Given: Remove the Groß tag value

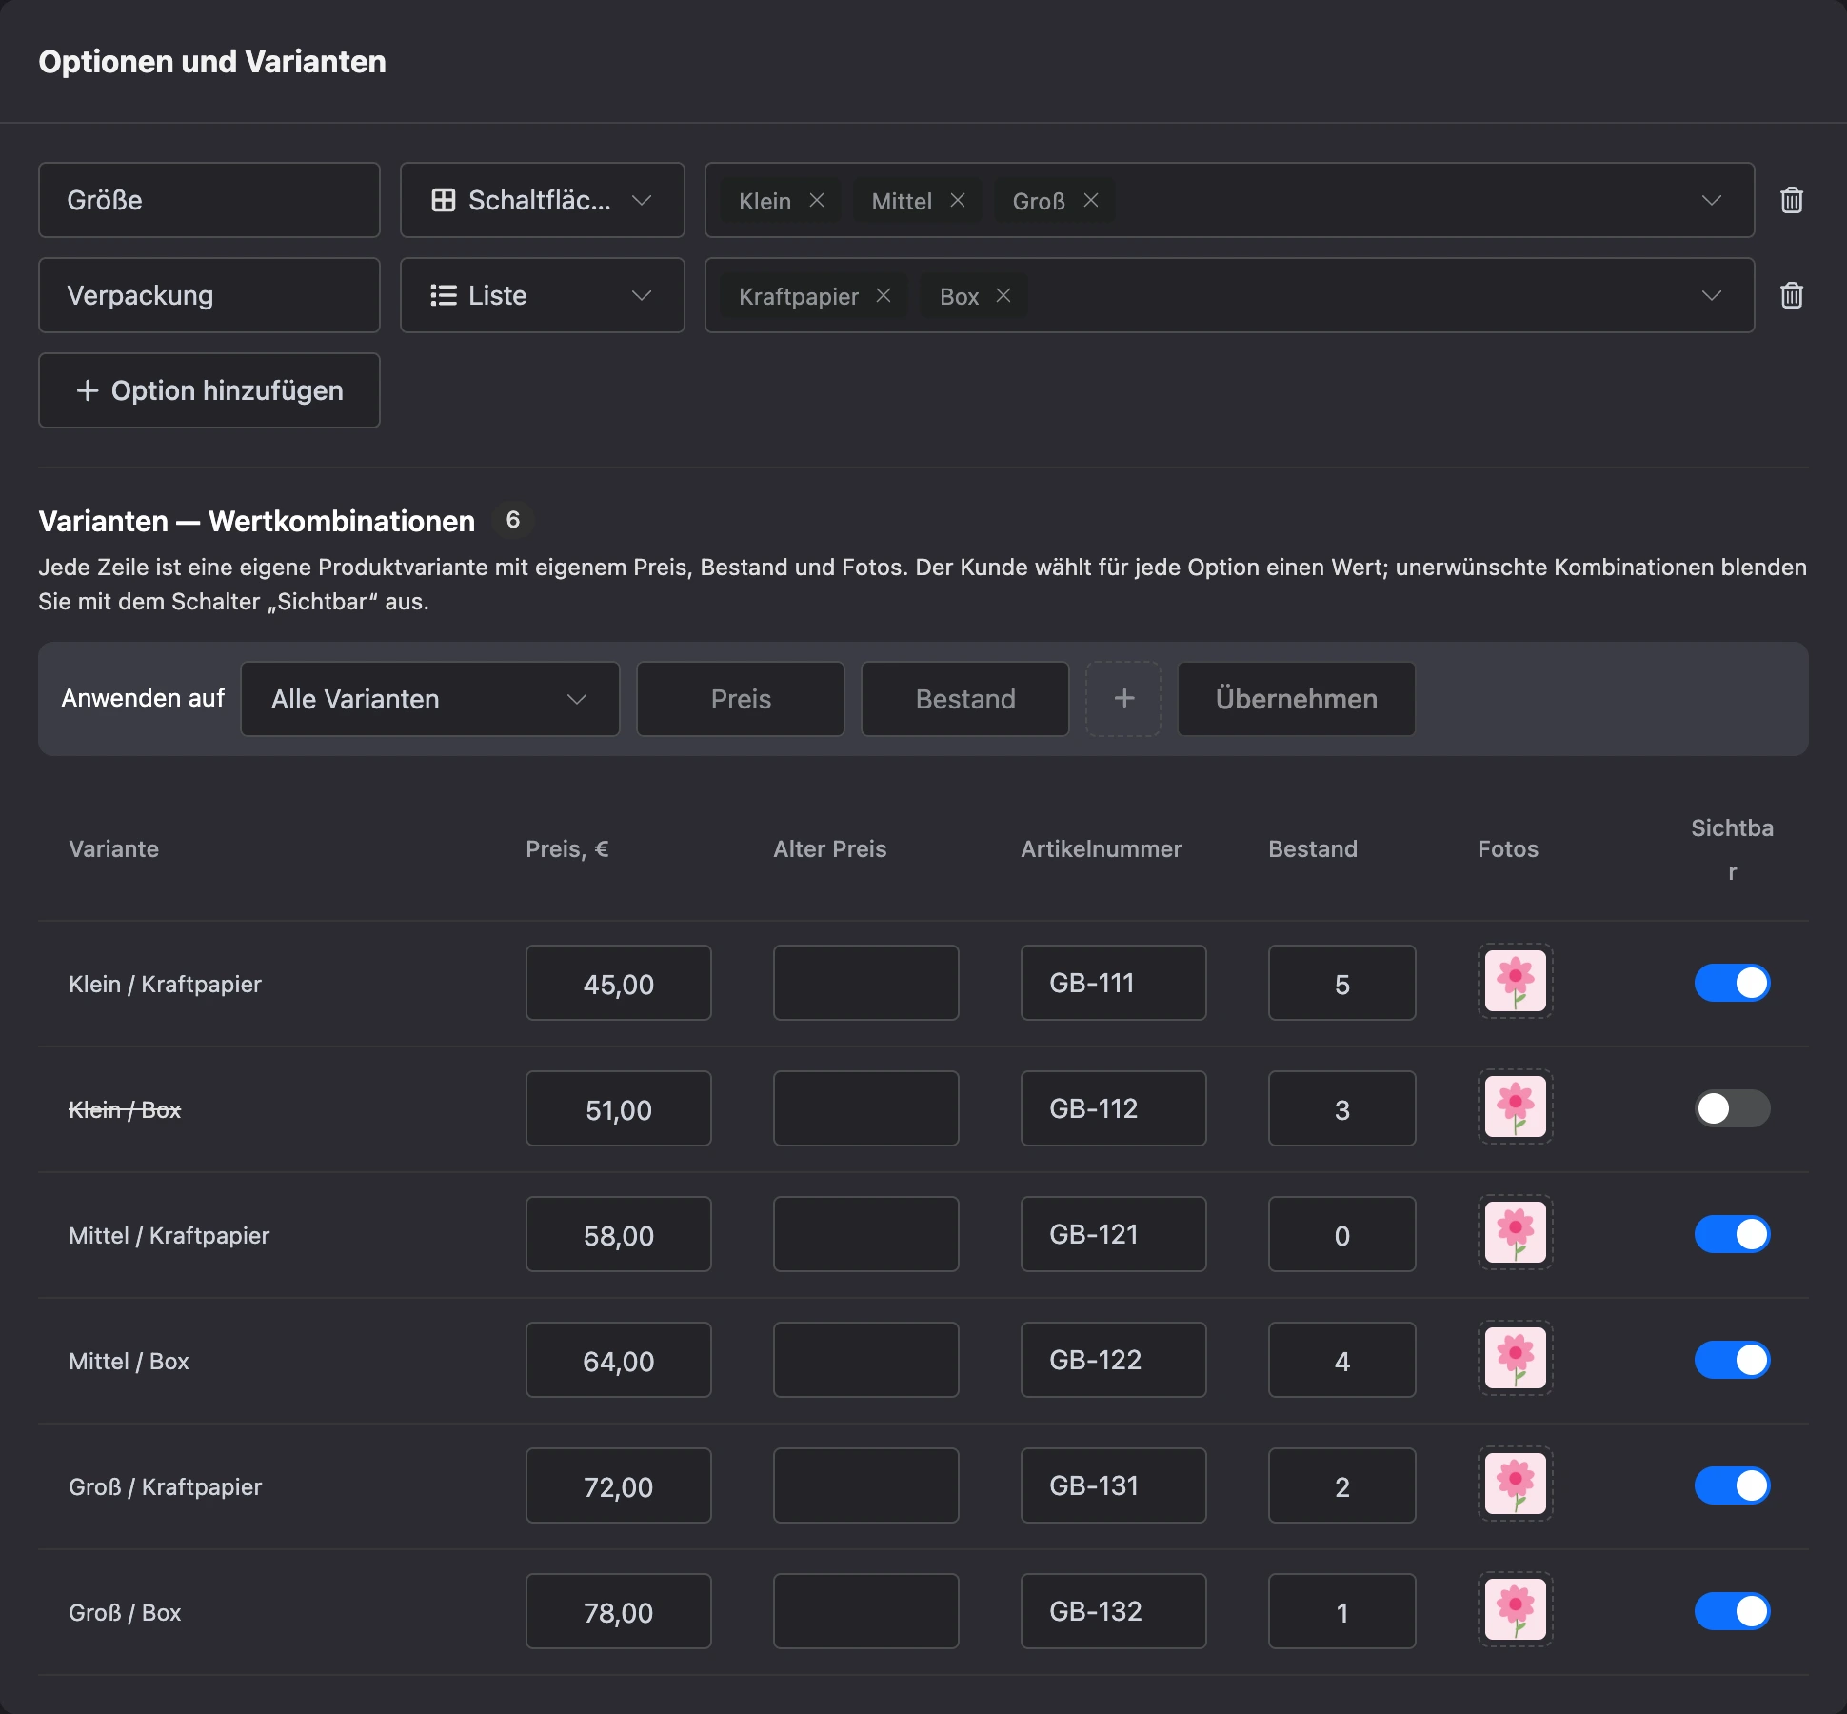Looking at the screenshot, I should point(1091,201).
